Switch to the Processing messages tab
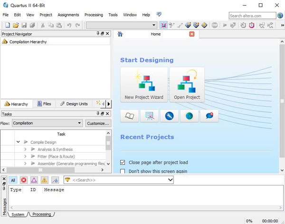The image size is (285, 224). (42, 215)
